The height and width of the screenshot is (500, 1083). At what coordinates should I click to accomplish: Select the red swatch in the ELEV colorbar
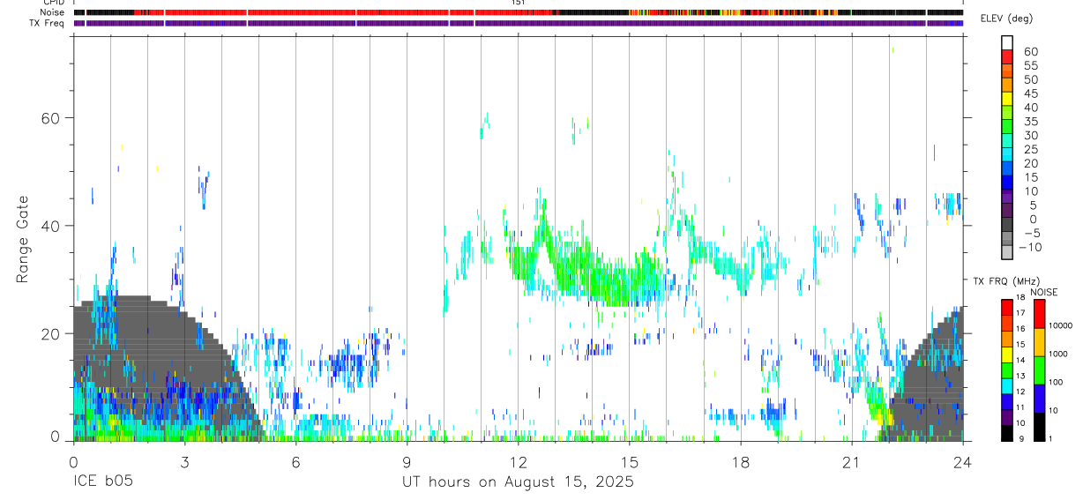coord(1007,56)
